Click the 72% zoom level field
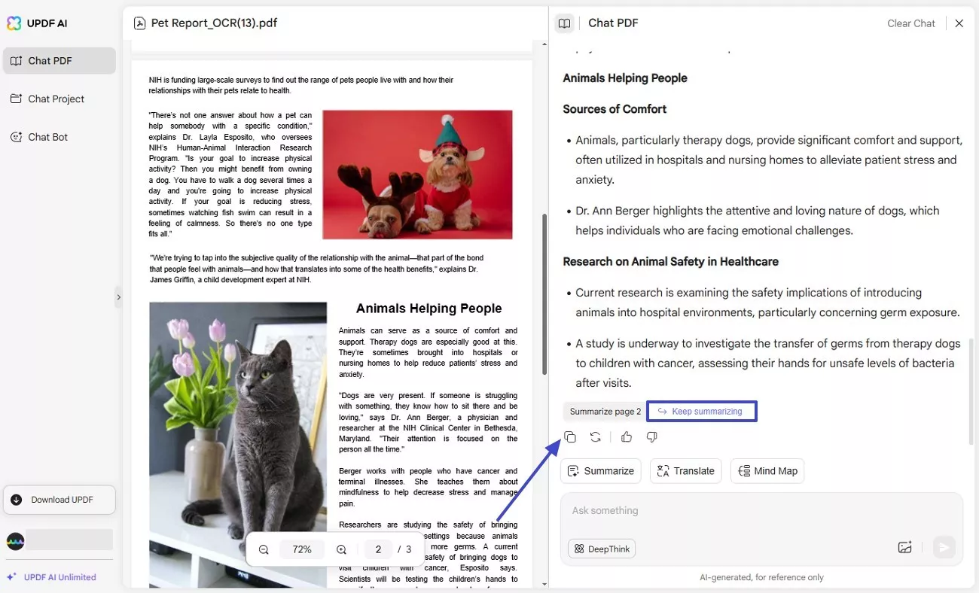Screen dimensions: 979x593 tap(302, 549)
